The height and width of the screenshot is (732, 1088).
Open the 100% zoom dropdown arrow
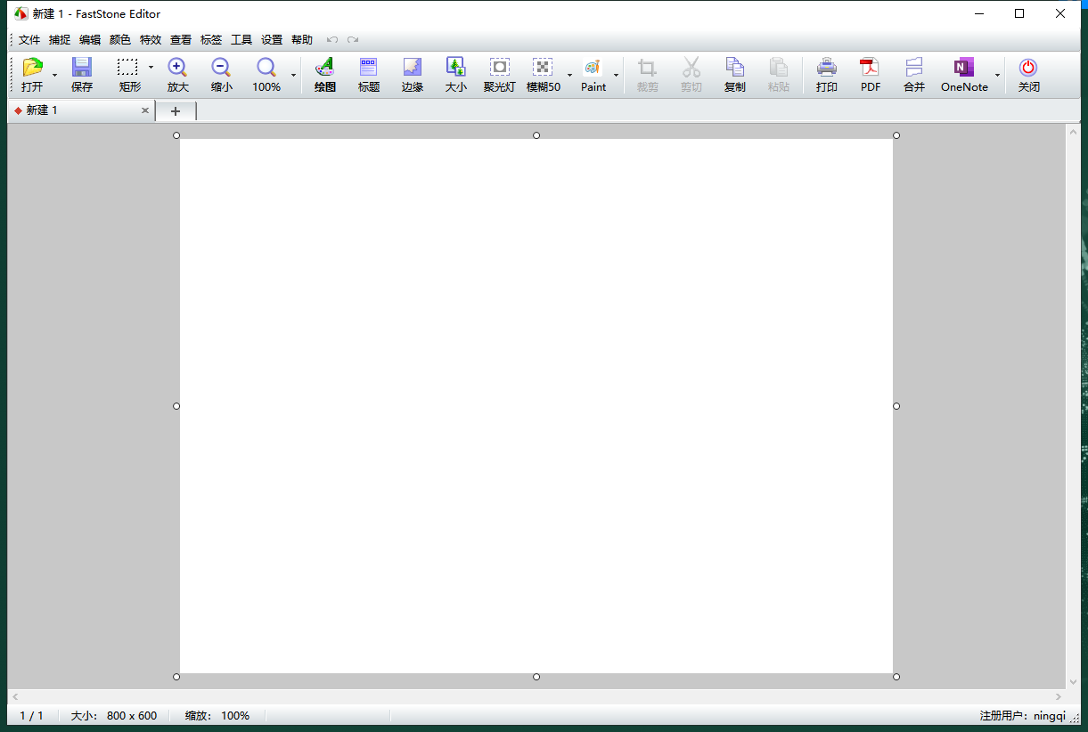point(293,76)
